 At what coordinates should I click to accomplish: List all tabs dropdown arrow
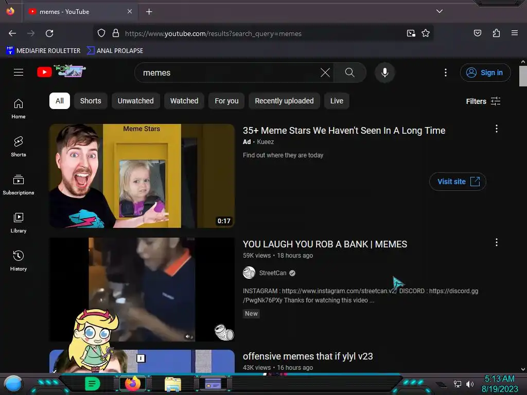pyautogui.click(x=440, y=11)
